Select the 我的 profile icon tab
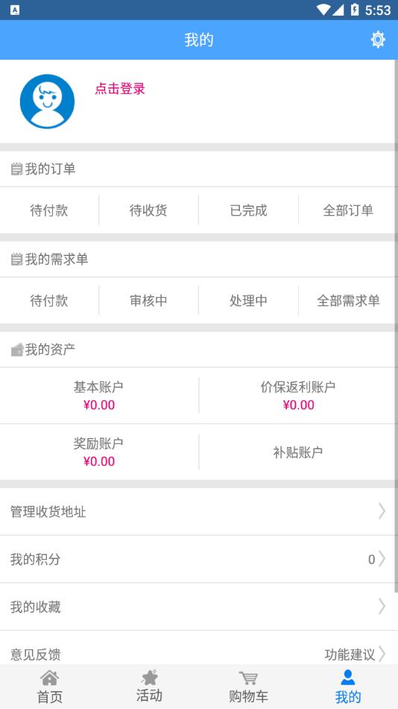 click(348, 678)
